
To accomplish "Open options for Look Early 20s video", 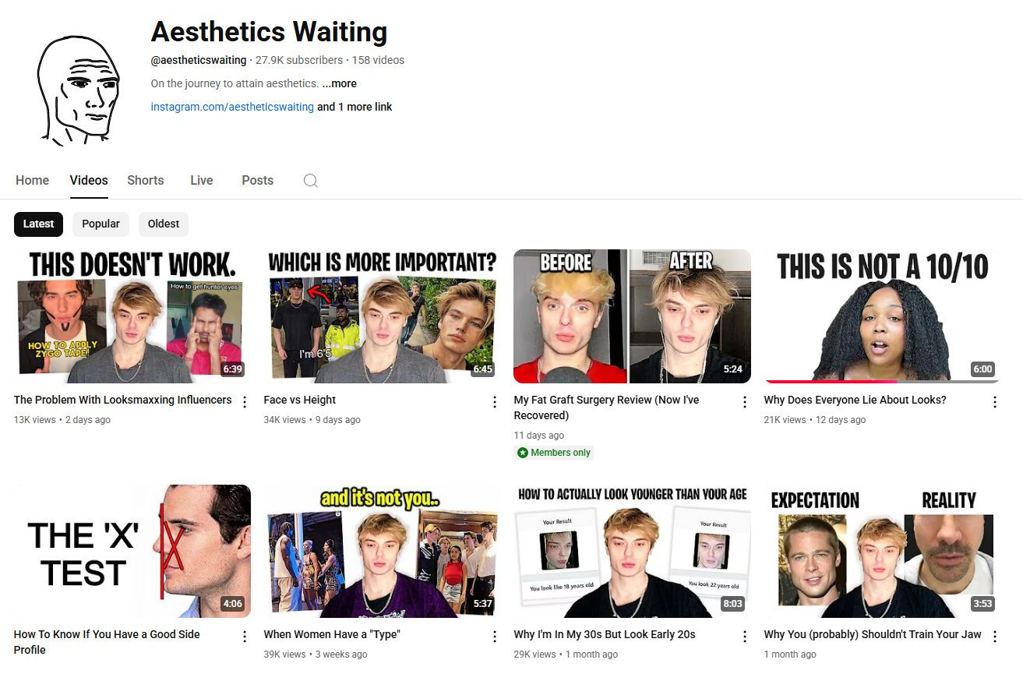I will click(x=745, y=637).
